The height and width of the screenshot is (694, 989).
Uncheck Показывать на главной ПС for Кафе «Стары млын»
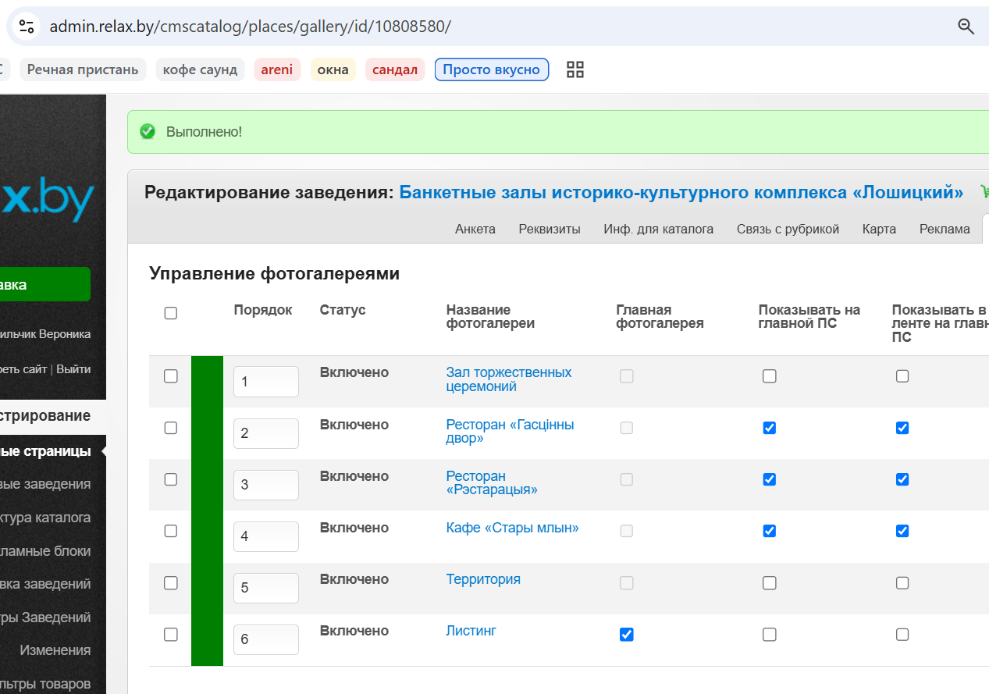coord(770,531)
